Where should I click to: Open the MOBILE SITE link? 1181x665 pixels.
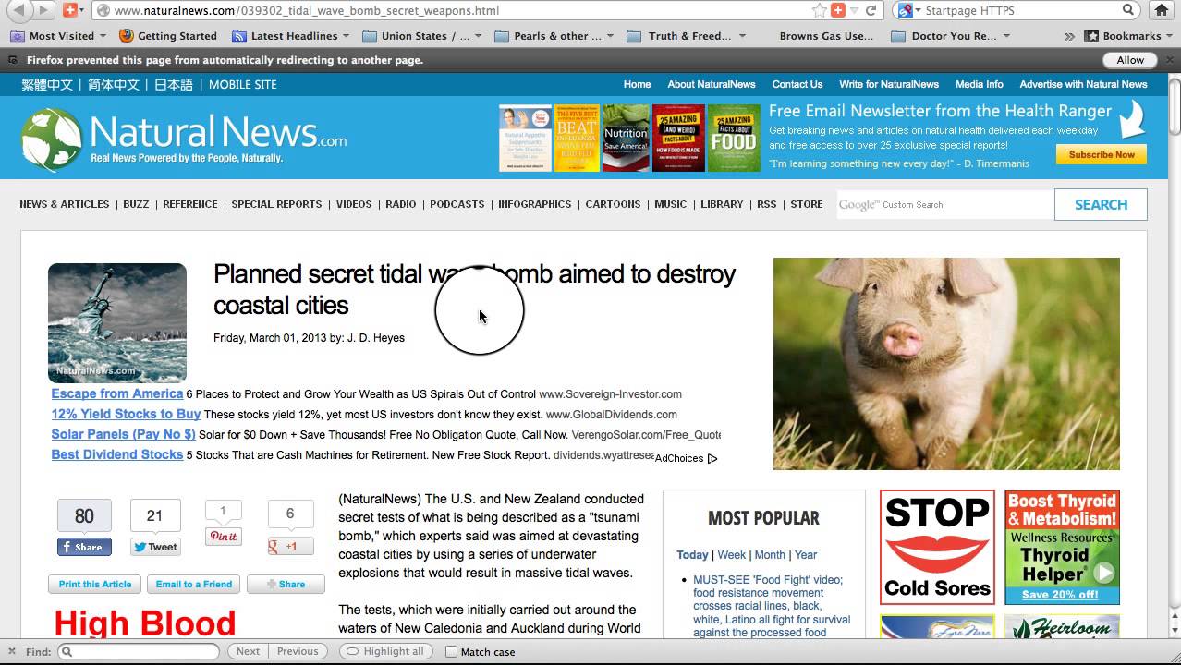point(243,84)
